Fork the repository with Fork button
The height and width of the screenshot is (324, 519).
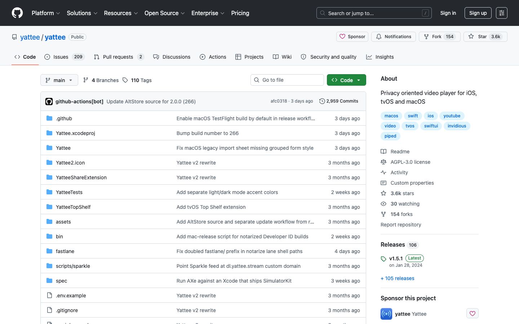[439, 37]
